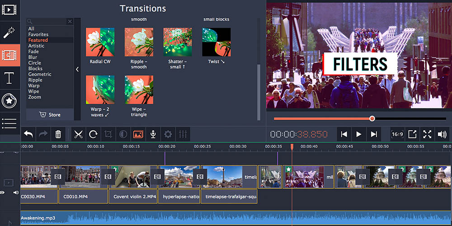This screenshot has height=226, width=452.
Task: Rotate the clip with rotate icon
Action: (93, 134)
